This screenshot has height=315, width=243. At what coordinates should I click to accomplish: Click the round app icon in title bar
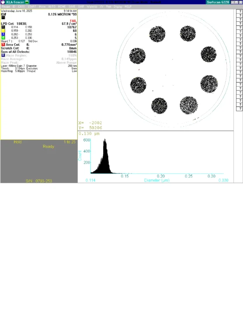point(3,2)
